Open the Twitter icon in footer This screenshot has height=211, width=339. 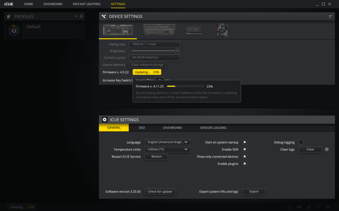[308, 207]
